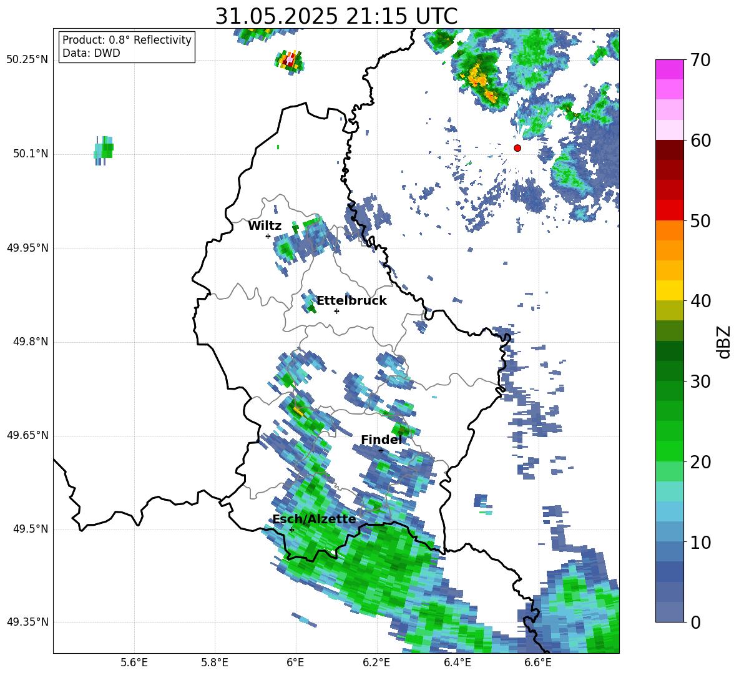Image resolution: width=739 pixels, height=675 pixels.
Task: Click the 49.35°N latitude label
Action: [27, 622]
